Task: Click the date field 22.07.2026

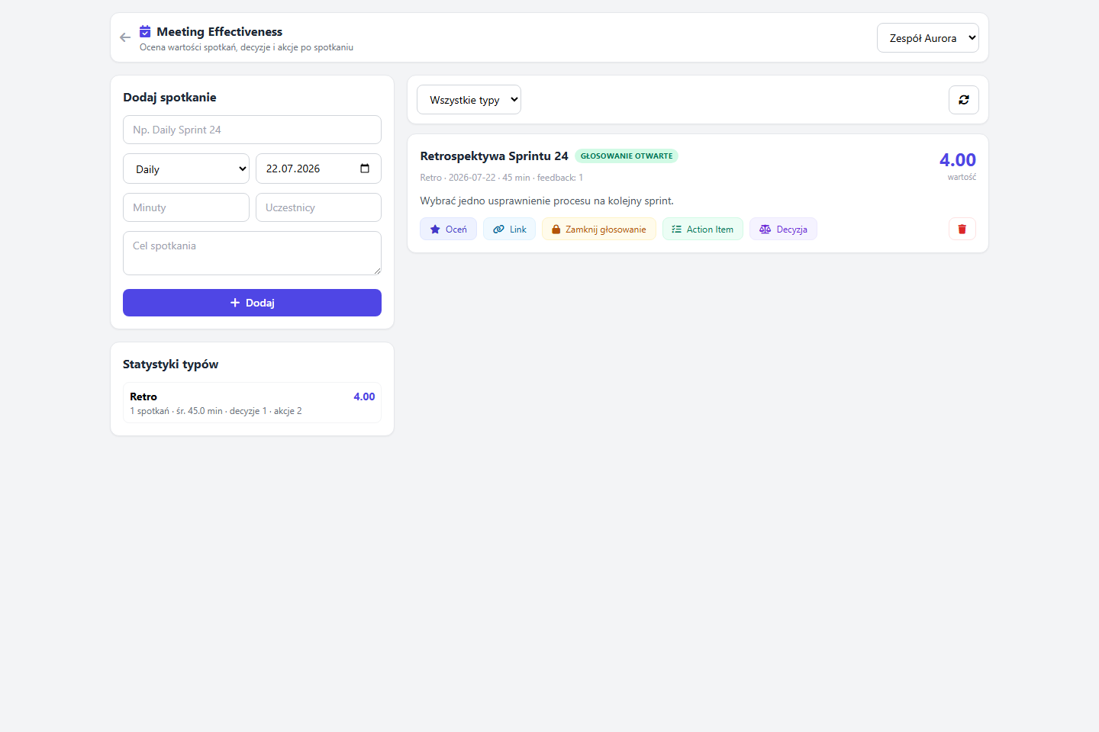Action: point(318,169)
